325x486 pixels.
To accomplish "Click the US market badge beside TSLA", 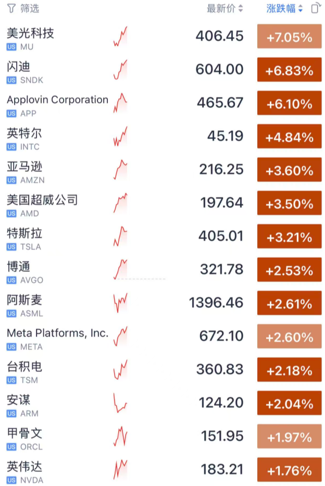I will pos(11,247).
